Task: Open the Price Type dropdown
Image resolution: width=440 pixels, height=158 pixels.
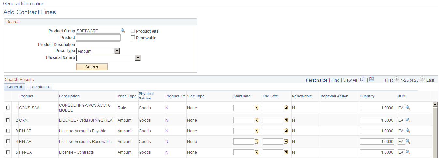Action: click(x=98, y=51)
